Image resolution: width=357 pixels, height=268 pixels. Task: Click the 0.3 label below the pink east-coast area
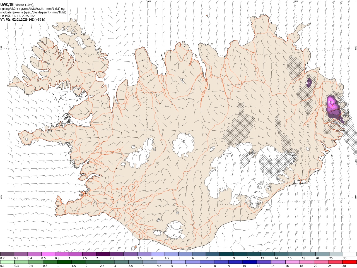point(341,120)
